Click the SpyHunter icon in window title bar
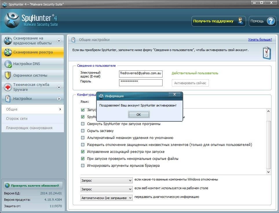 [x=5, y=4]
